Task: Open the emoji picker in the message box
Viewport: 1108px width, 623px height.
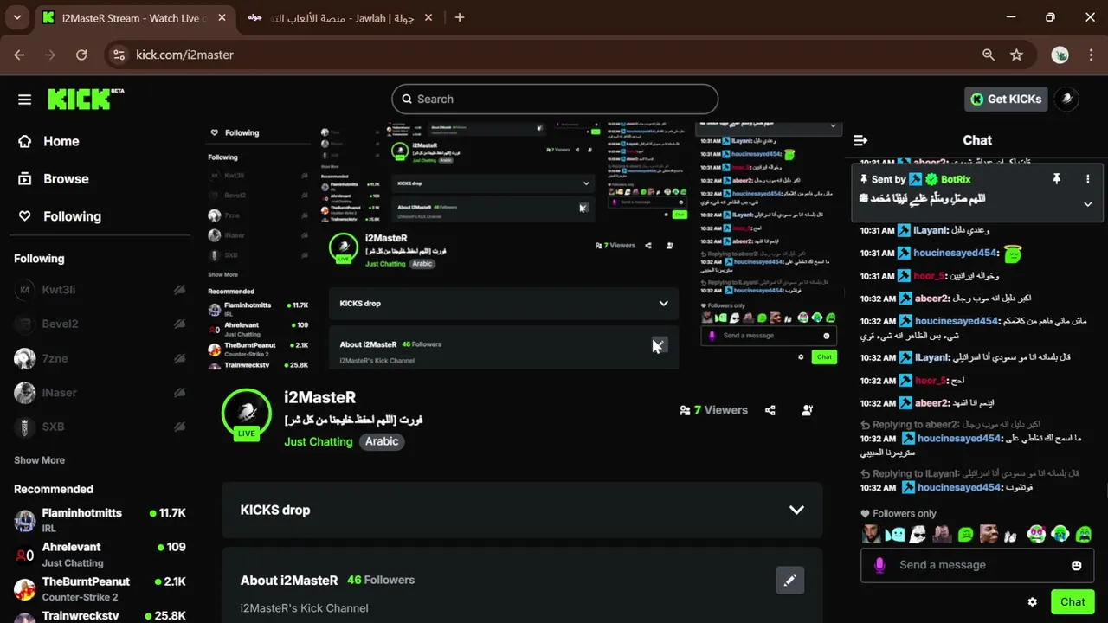Action: click(1076, 566)
